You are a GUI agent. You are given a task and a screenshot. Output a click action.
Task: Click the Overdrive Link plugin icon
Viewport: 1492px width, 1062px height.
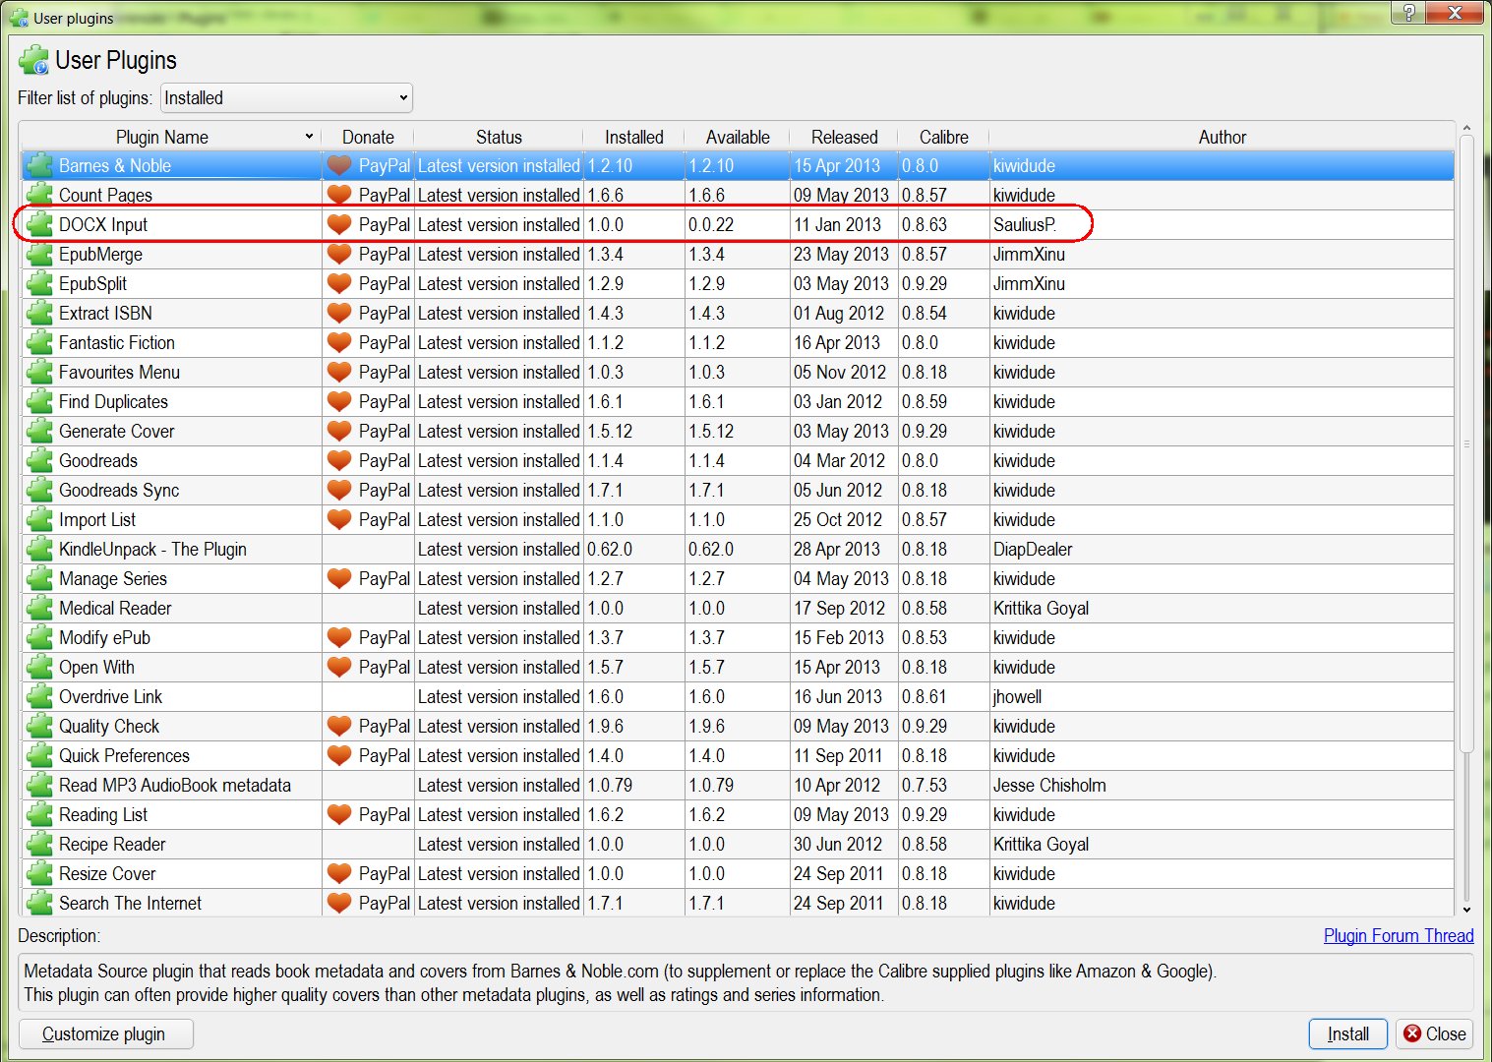coord(39,696)
